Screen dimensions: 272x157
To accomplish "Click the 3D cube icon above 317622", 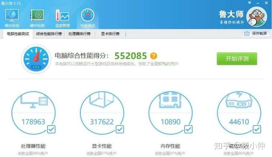I will [102, 100].
